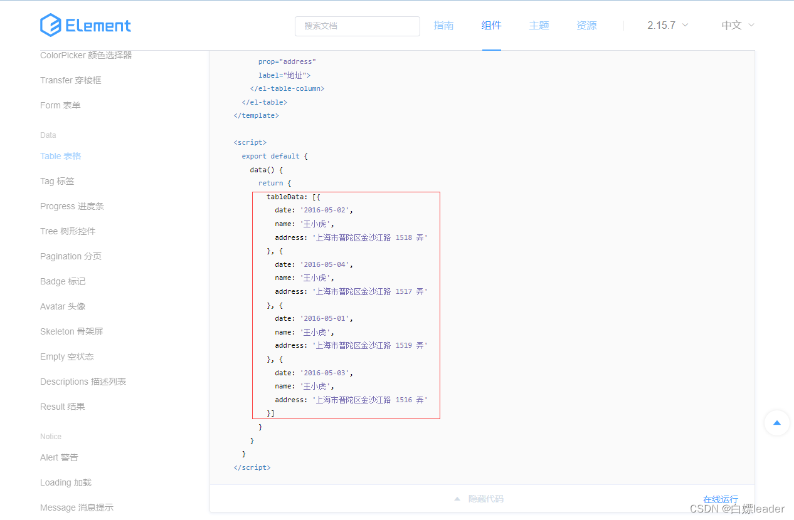Click the address line with 1517 弄
The height and width of the screenshot is (520, 794).
click(351, 291)
